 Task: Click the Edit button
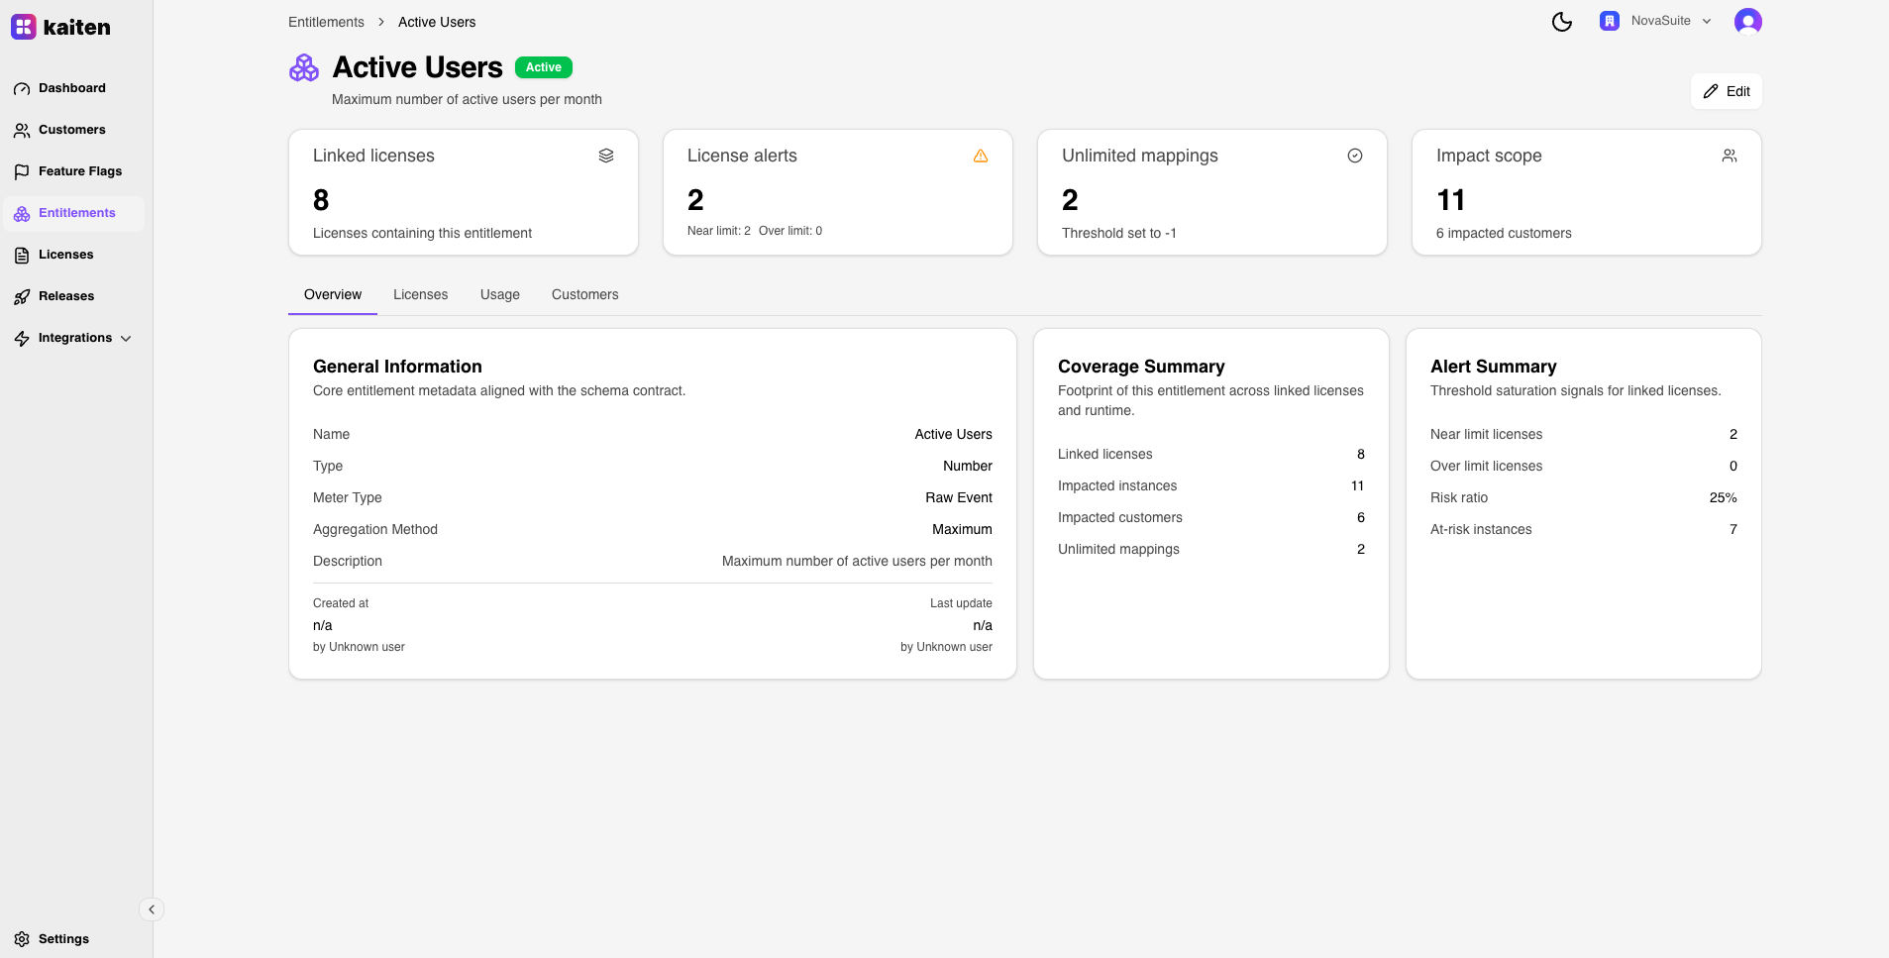coord(1726,91)
